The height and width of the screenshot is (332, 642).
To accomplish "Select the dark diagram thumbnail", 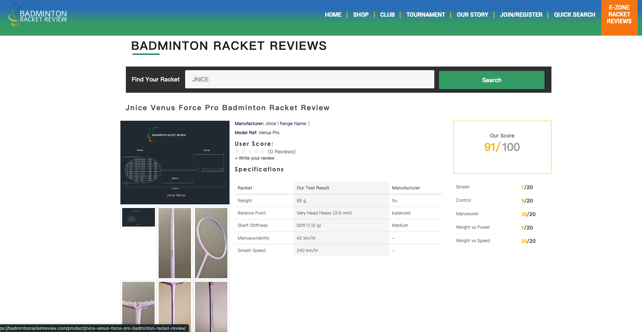I will [138, 217].
